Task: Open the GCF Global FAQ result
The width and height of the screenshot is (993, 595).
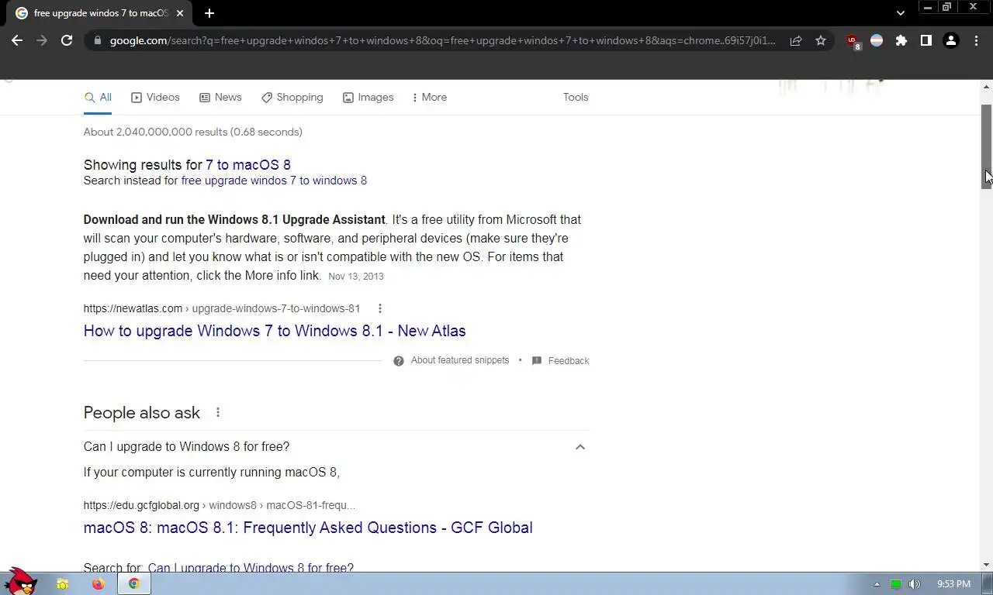Action: point(308,528)
